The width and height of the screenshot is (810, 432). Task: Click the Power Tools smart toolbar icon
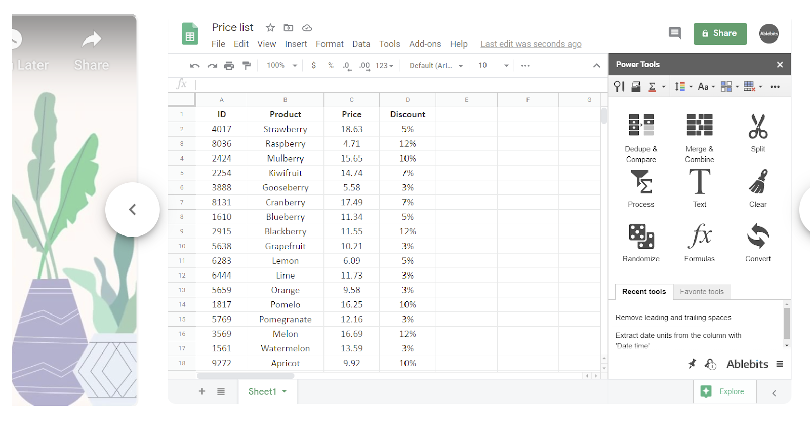tap(619, 87)
